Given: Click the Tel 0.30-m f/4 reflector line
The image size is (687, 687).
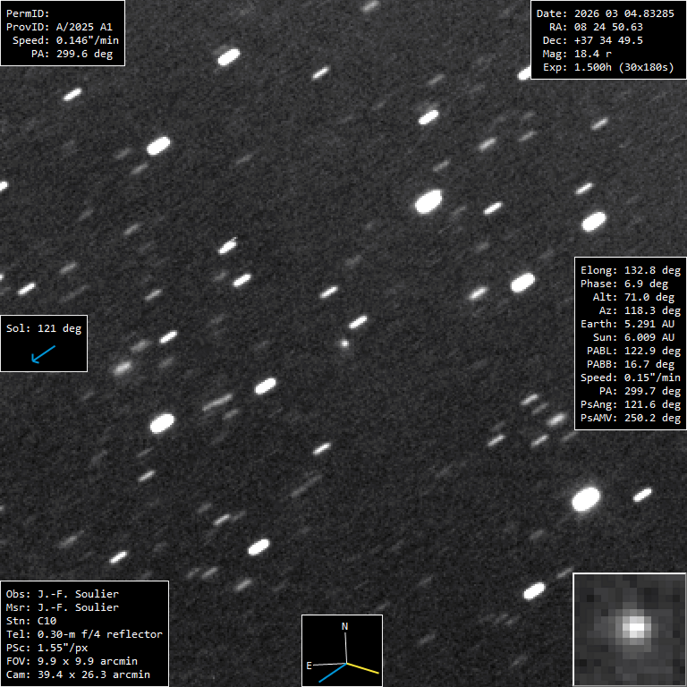Looking at the screenshot, I should [84, 634].
